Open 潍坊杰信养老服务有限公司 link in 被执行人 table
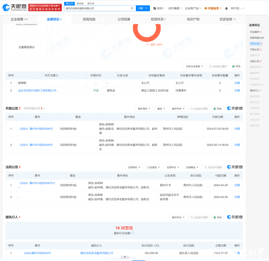The image size is (269, 261). (97, 253)
